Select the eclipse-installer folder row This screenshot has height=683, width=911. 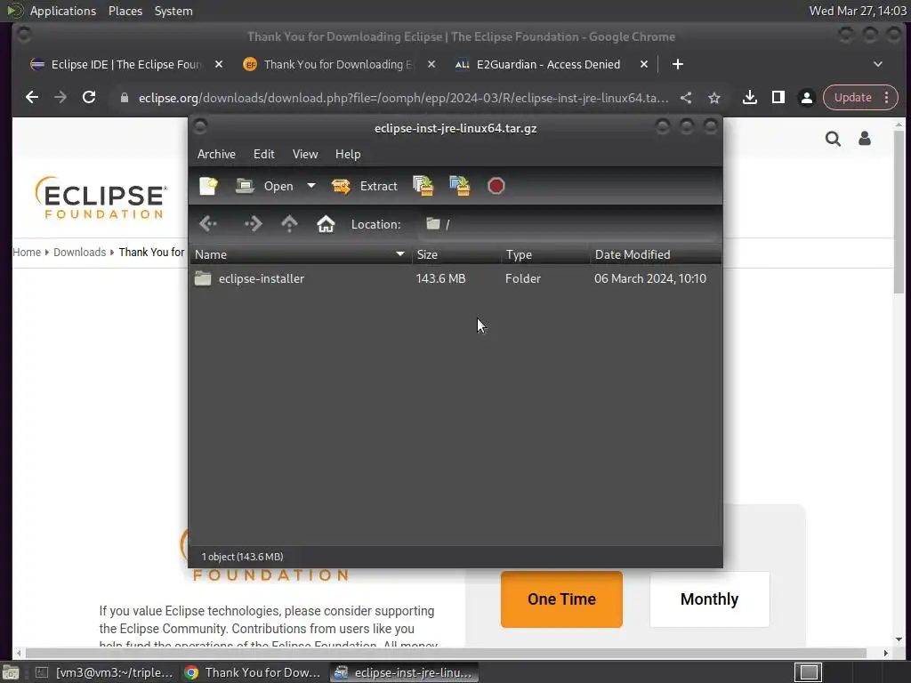pos(455,278)
